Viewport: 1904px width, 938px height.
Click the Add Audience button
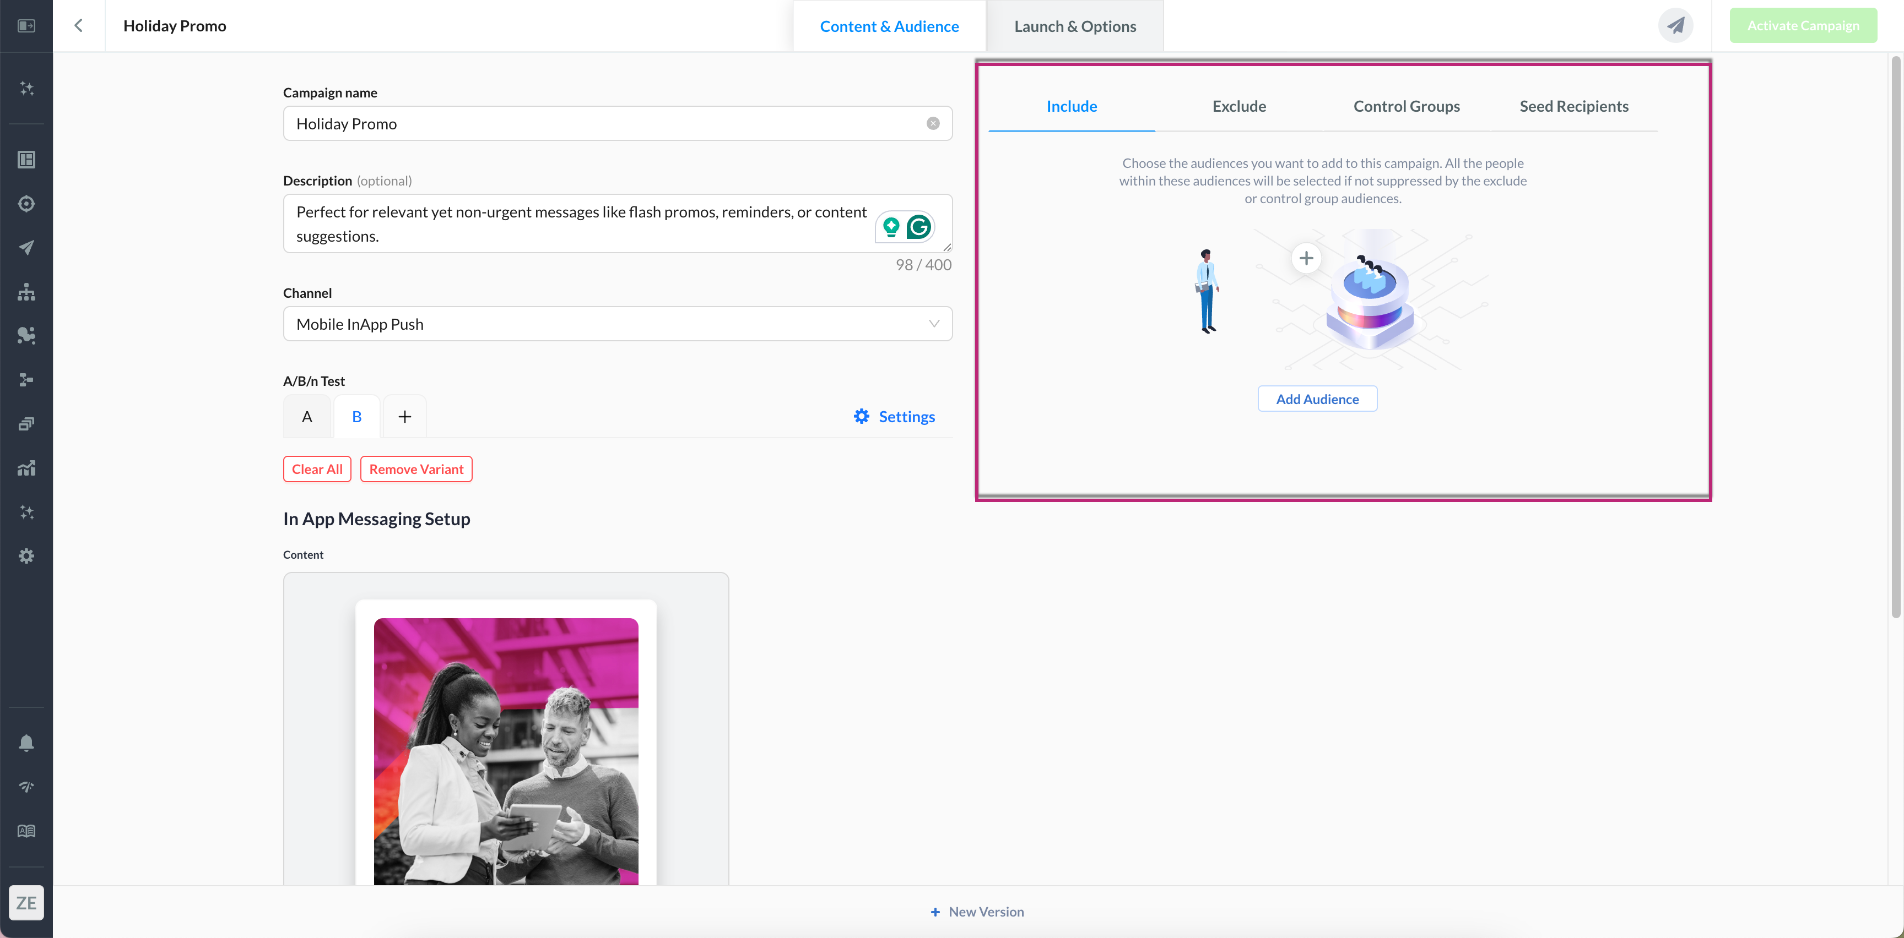tap(1317, 399)
